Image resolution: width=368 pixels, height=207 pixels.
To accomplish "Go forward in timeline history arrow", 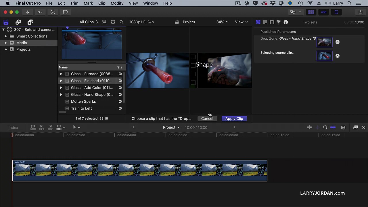I will click(234, 127).
